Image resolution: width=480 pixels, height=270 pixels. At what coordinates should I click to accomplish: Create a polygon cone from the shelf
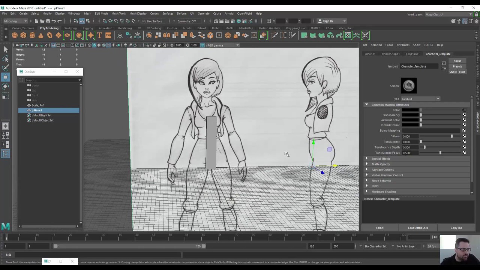pyautogui.click(x=41, y=35)
